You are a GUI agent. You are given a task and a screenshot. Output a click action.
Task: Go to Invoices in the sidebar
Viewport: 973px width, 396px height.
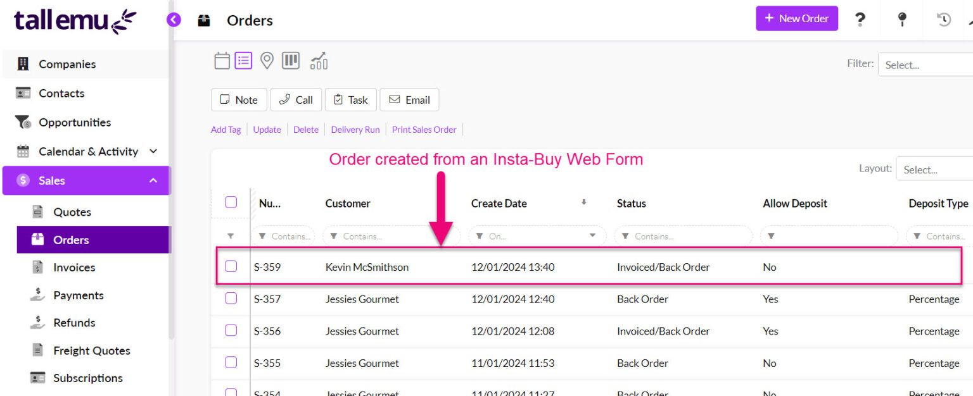(72, 267)
